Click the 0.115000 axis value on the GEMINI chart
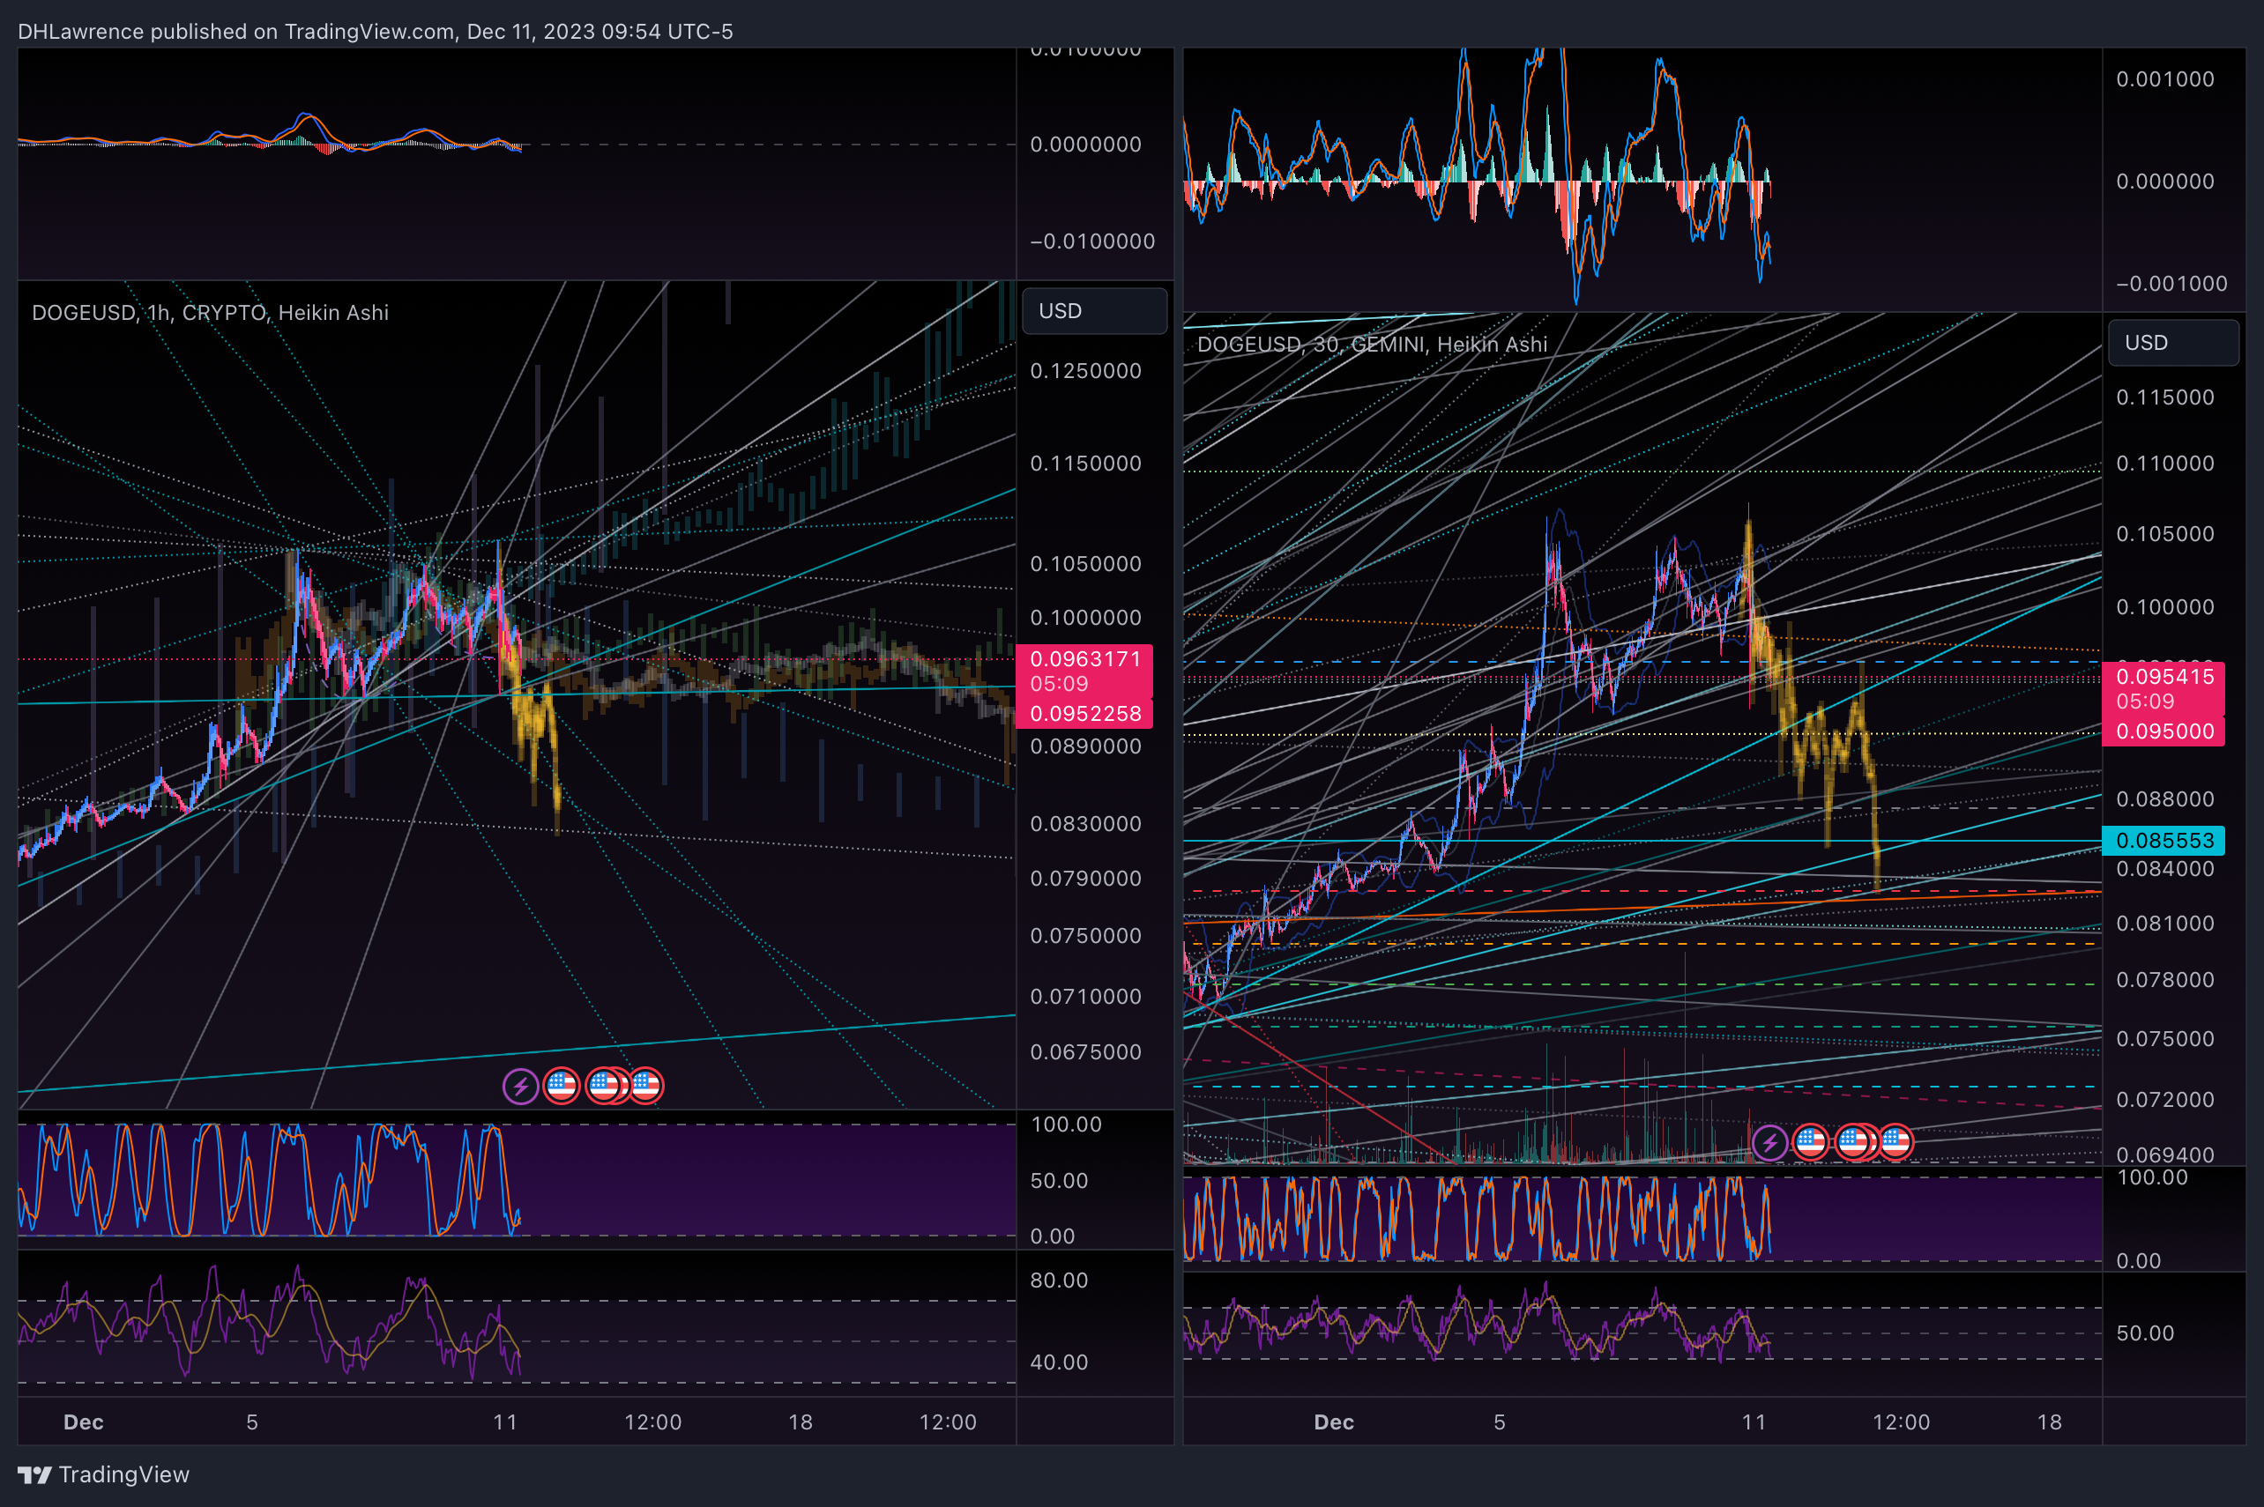This screenshot has width=2264, height=1507. point(2165,397)
